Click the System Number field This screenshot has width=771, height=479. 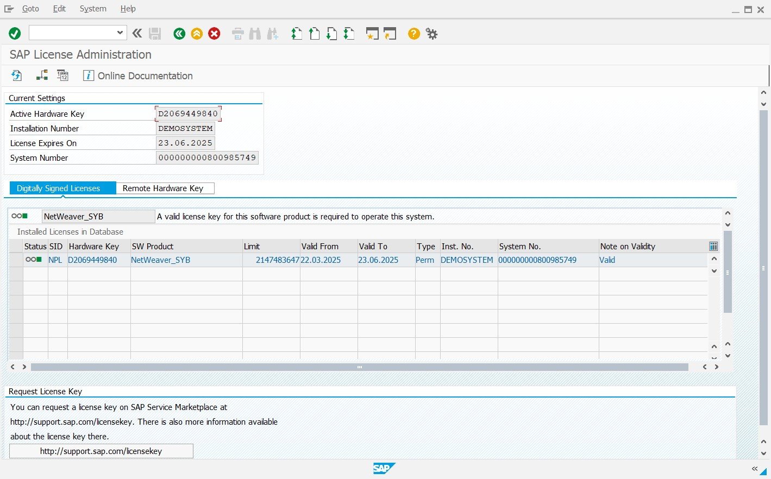(207, 158)
